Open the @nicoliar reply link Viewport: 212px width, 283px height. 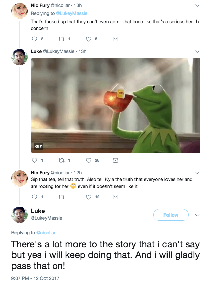[x=46, y=233]
